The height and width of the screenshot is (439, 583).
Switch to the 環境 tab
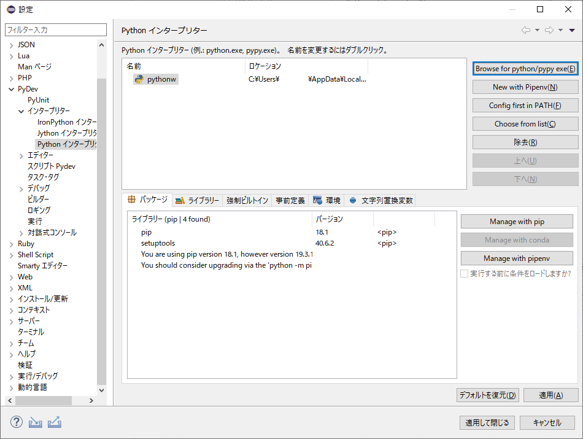pyautogui.click(x=327, y=201)
